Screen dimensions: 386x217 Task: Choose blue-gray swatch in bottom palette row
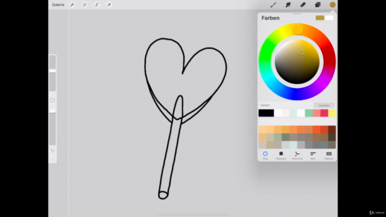pos(324,145)
